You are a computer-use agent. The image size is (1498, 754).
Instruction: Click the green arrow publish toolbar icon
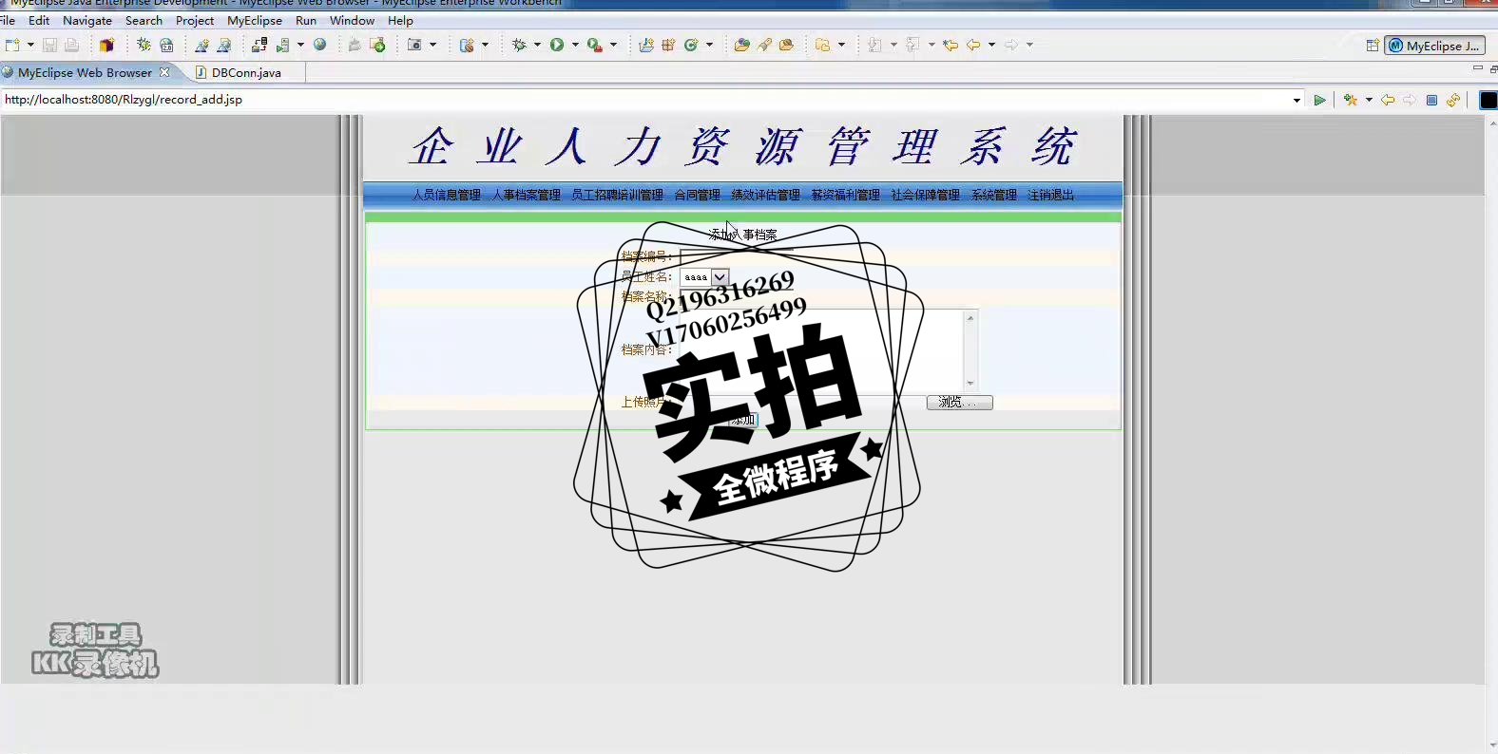(x=377, y=45)
